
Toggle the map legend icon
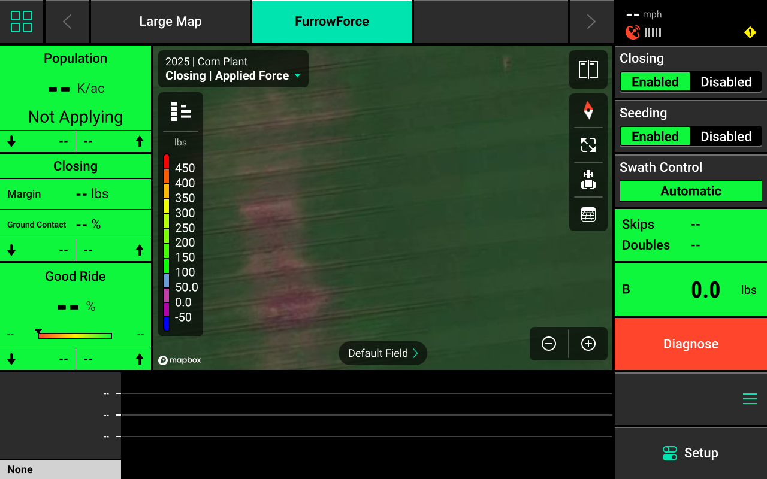click(180, 111)
